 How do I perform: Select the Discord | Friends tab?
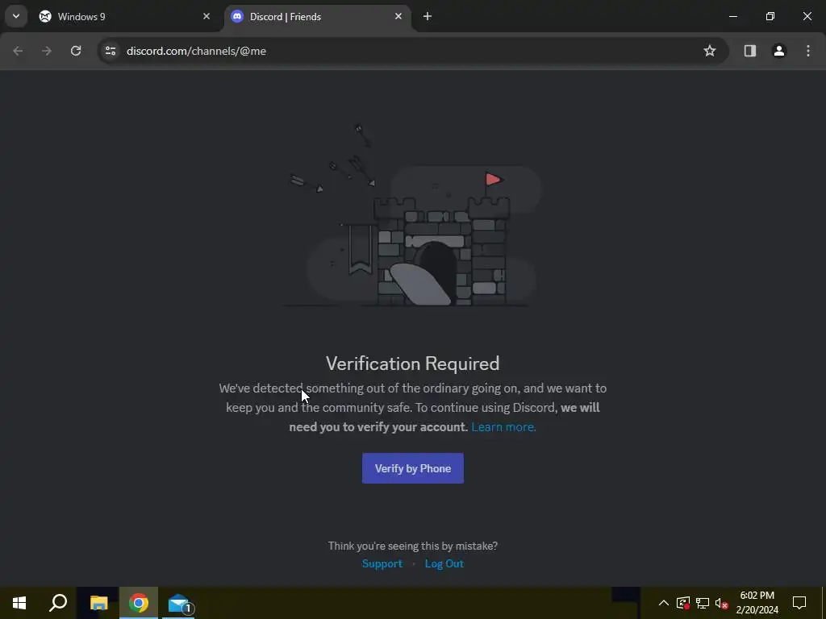[x=318, y=16]
